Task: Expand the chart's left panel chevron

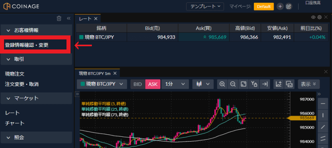Action: click(77, 94)
